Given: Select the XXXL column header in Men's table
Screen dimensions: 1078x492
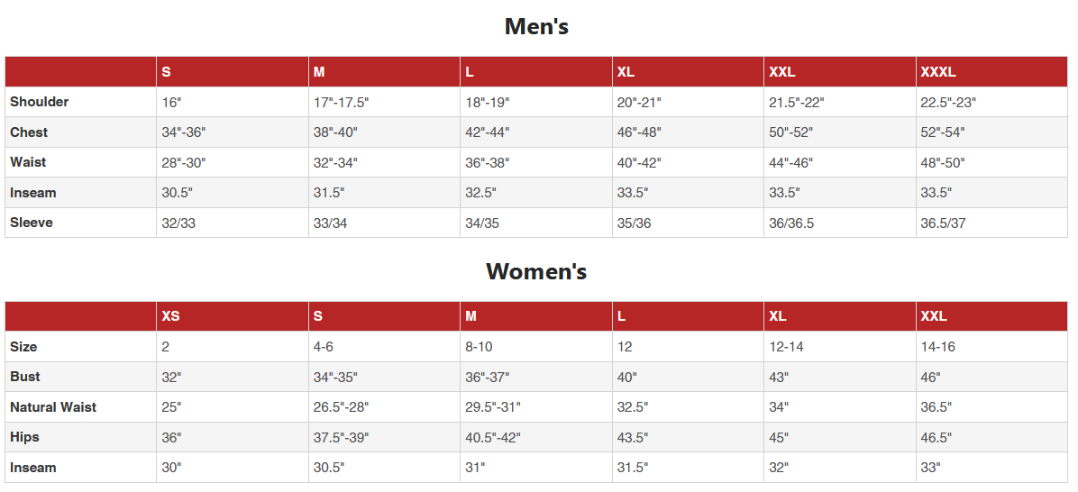Looking at the screenshot, I should [938, 72].
